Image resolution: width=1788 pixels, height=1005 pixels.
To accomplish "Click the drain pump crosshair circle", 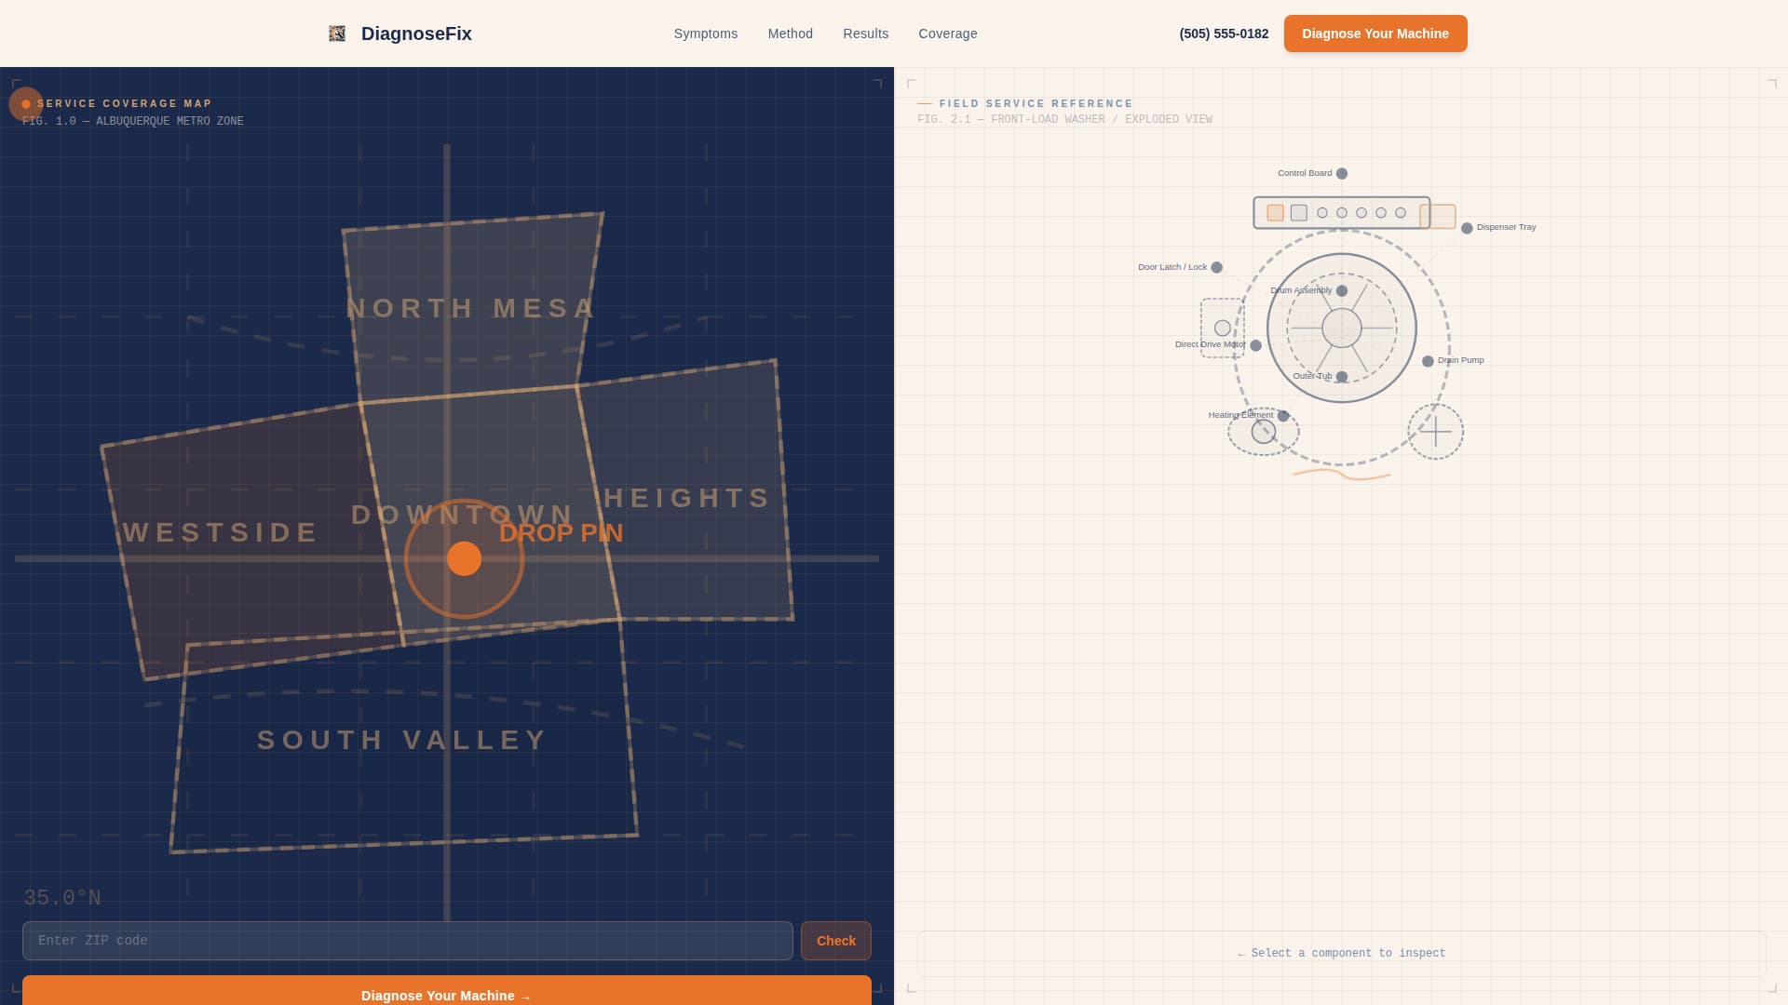I will click(1435, 431).
